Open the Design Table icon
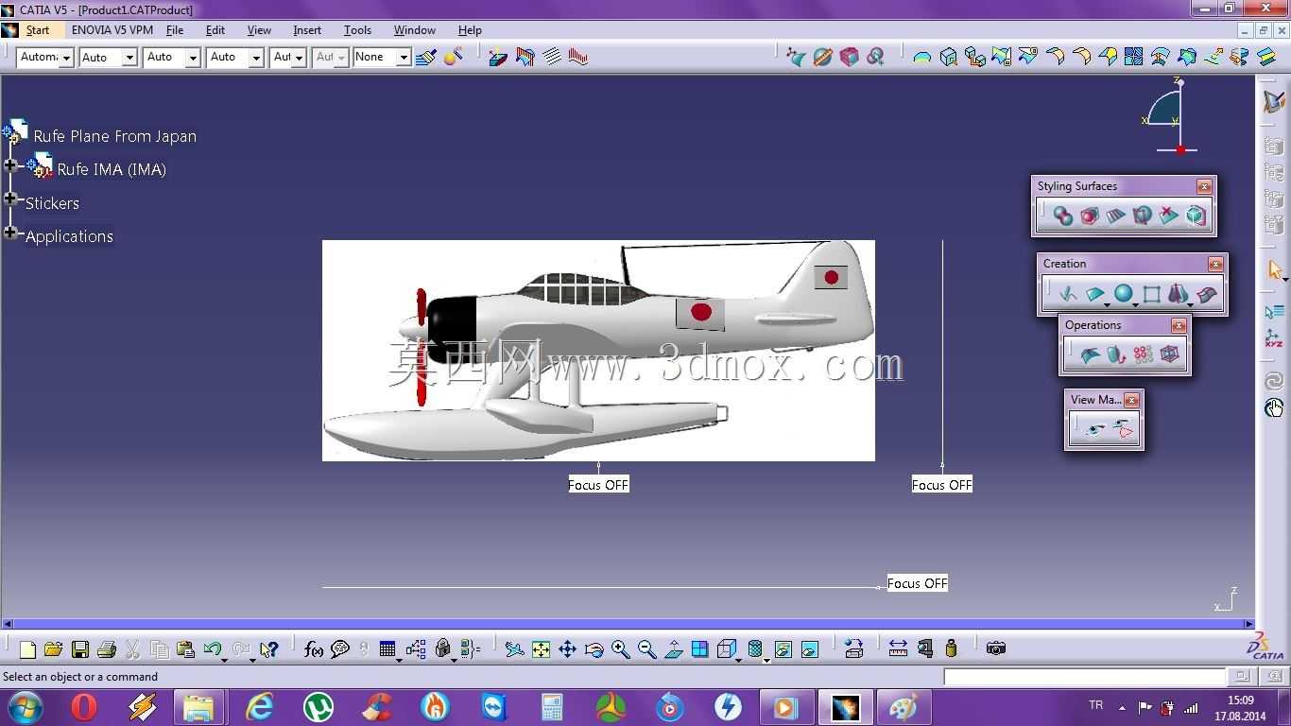Screen dimensions: 1291x726 [x=387, y=648]
